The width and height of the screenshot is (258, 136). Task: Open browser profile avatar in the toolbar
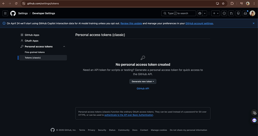(x=248, y=4)
